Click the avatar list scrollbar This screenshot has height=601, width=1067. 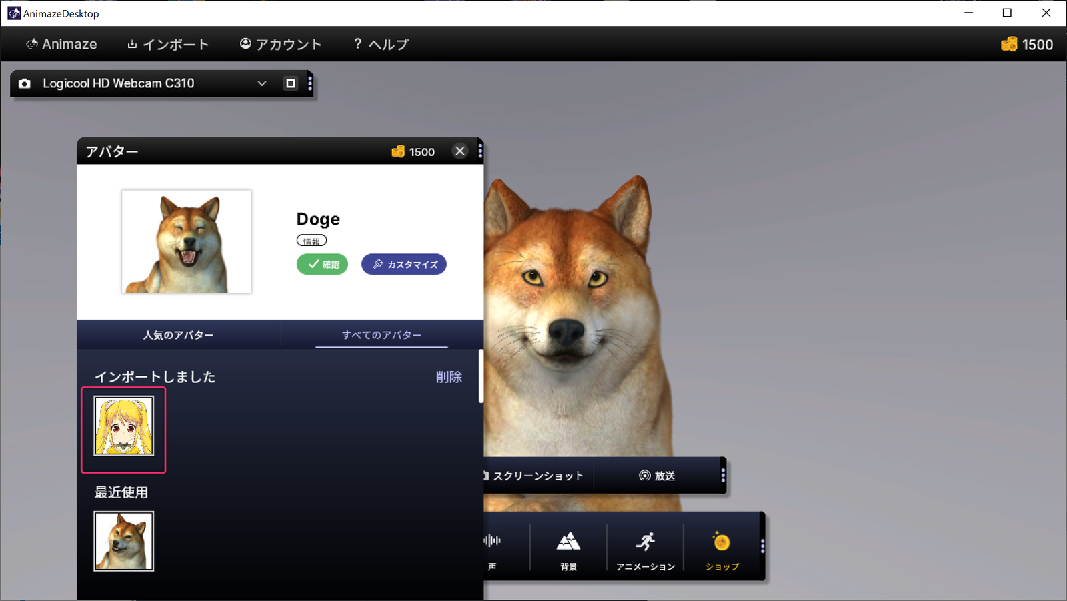pos(481,376)
